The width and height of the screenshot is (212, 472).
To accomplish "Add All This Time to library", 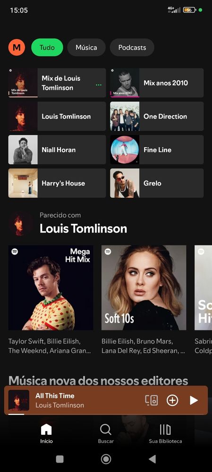I will click(x=172, y=400).
